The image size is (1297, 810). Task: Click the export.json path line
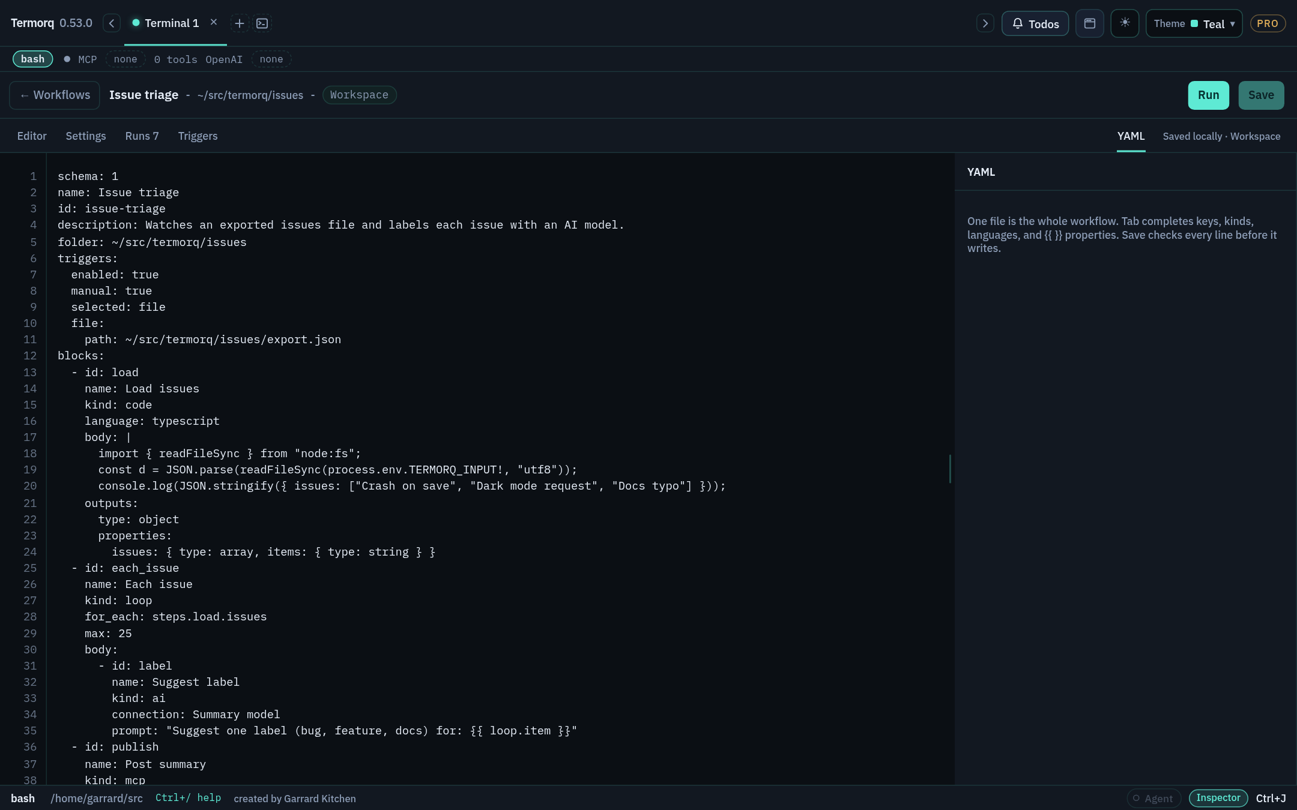[213, 340]
